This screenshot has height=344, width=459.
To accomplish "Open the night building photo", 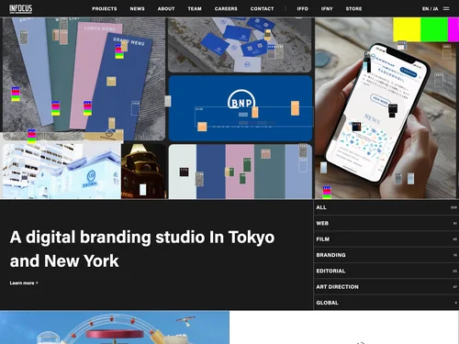I will pos(143,172).
